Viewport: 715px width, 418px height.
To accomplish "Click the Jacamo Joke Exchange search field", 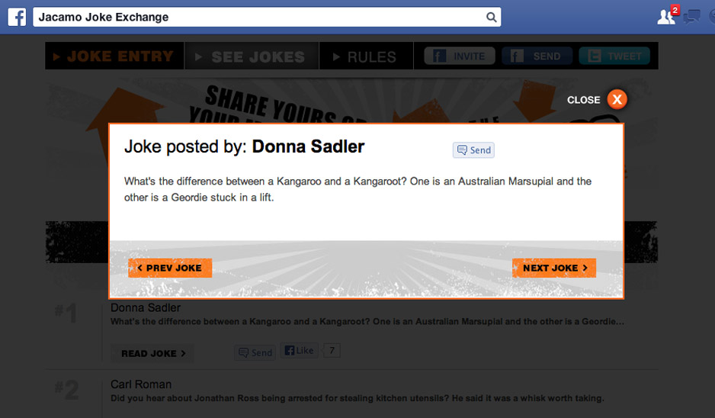I will click(267, 18).
